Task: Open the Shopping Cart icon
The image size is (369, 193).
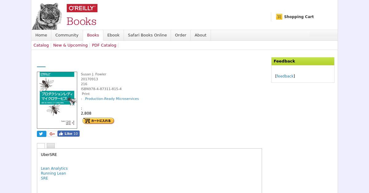Action: tap(279, 17)
